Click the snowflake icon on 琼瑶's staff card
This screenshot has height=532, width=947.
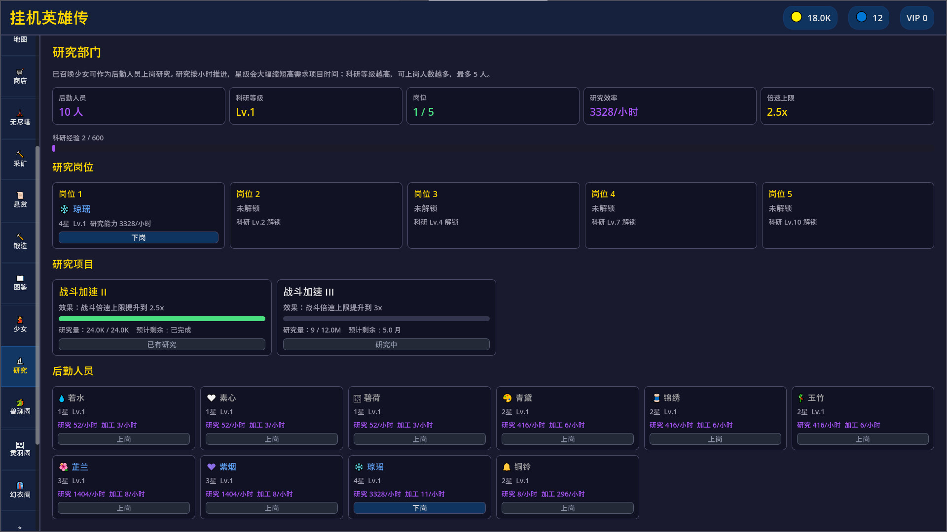(359, 467)
